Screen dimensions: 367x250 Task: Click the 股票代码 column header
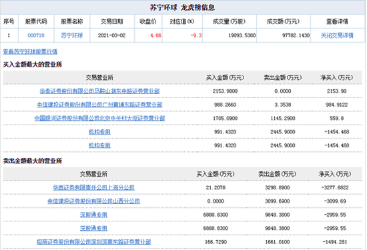36,21
